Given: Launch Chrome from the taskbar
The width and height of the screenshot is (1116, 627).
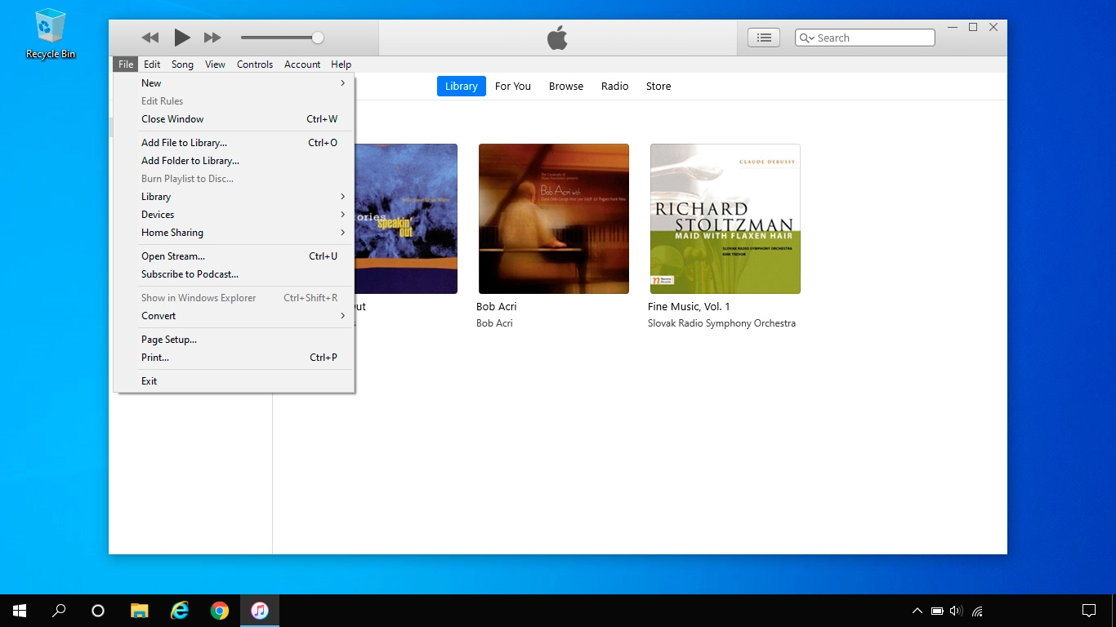Looking at the screenshot, I should coord(220,610).
